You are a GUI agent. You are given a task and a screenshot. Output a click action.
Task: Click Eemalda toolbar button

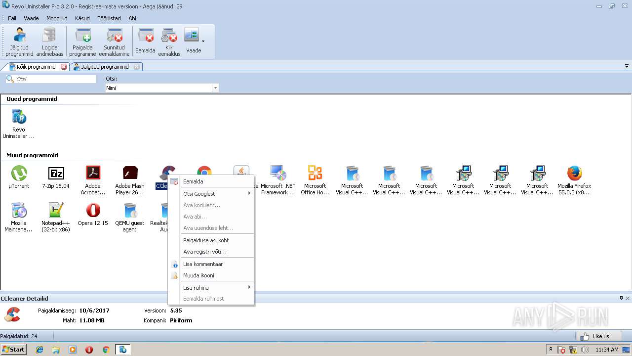pyautogui.click(x=145, y=41)
